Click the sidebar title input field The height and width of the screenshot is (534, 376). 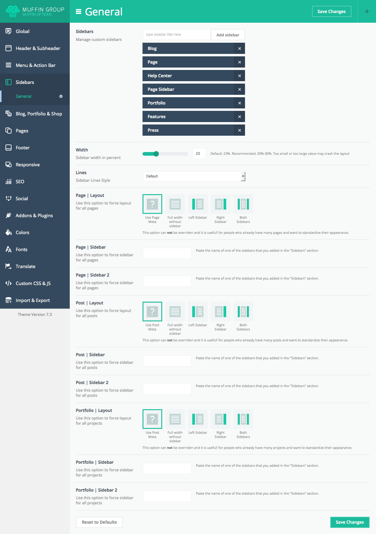[176, 35]
